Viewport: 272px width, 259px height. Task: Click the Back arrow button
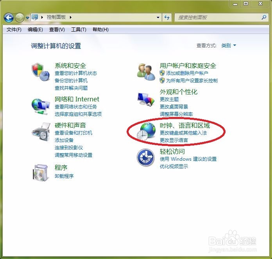[9, 18]
